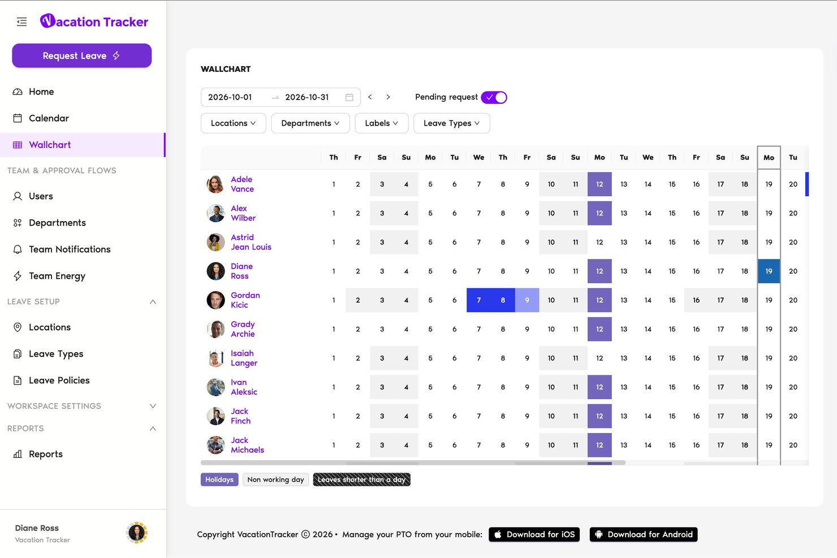Click the Leave Policies file icon

[x=18, y=380]
